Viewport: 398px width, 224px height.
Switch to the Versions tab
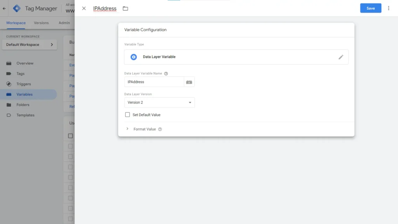41,23
